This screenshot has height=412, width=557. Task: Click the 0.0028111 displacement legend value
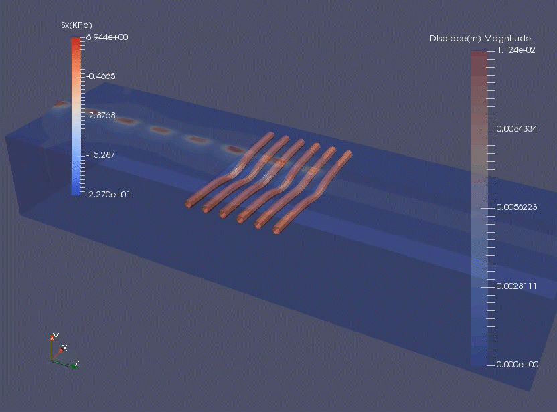[516, 286]
